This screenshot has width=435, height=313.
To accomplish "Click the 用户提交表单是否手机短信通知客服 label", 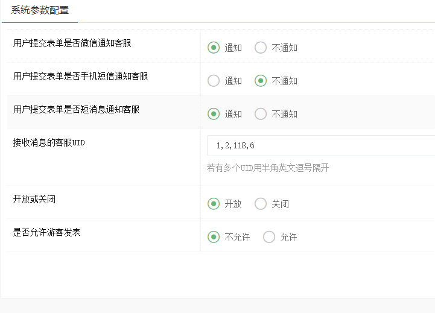I will [x=80, y=76].
